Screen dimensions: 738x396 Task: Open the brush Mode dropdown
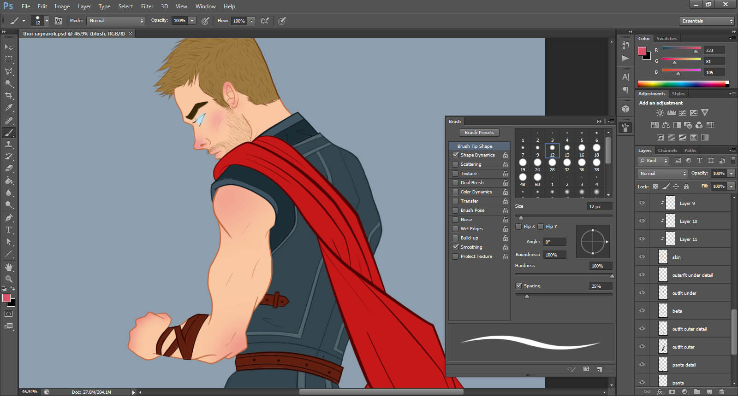coord(116,21)
